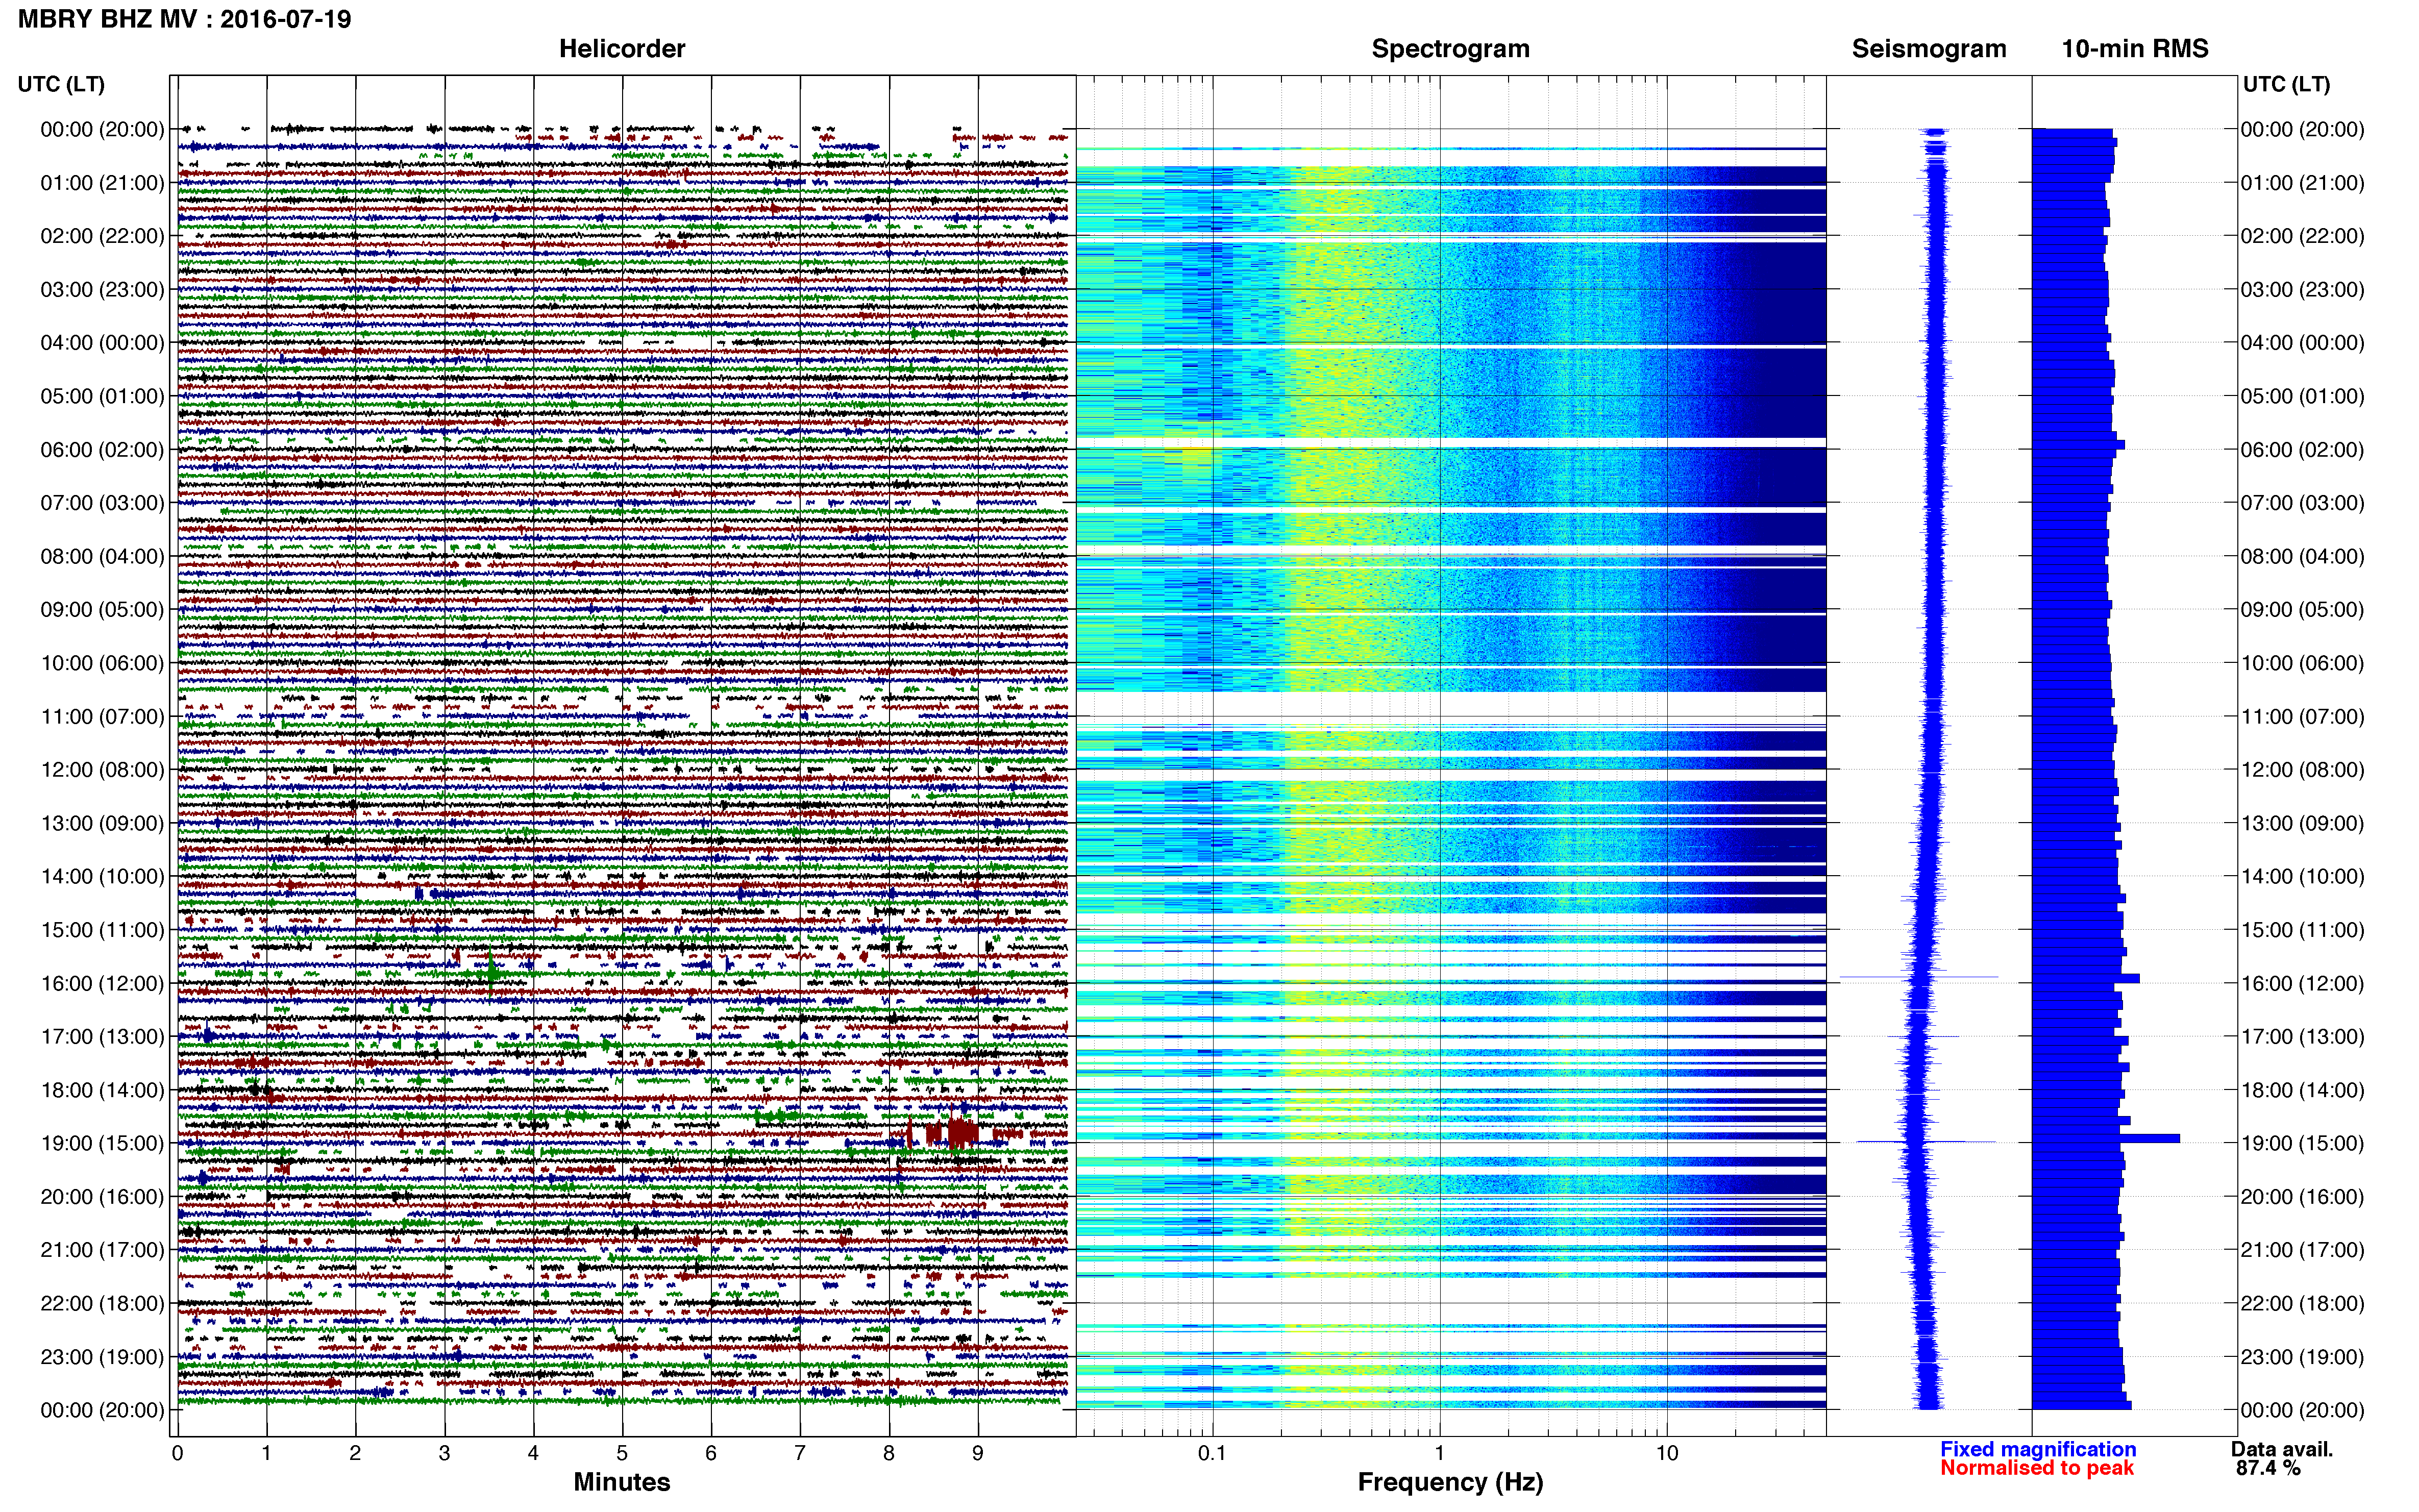
Task: Click the 'Minutes' axis title
Action: tap(621, 1482)
